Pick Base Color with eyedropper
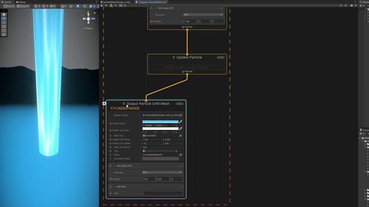 click(180, 121)
